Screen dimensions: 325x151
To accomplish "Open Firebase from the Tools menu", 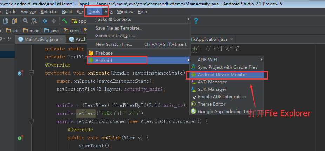I will [x=139, y=53].
